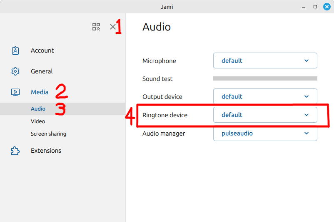
Task: Expand the Output device dropdown
Action: coord(265,96)
